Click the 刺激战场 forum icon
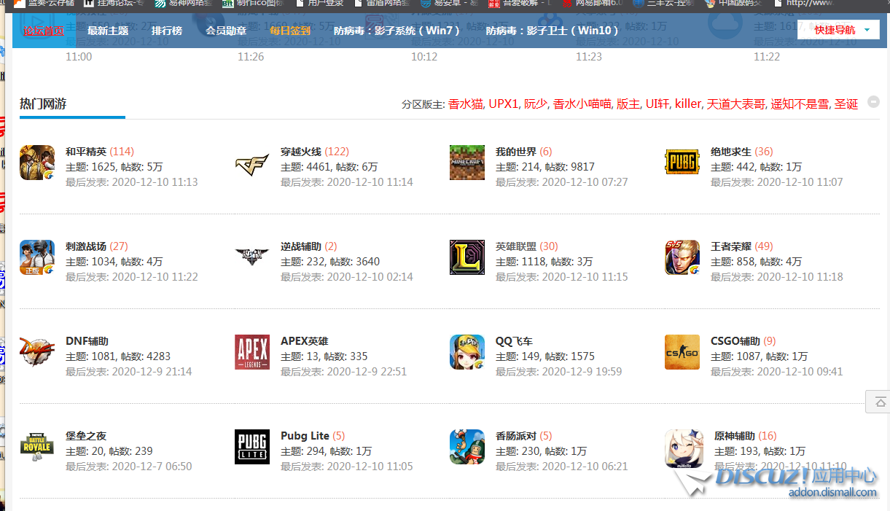 click(37, 257)
